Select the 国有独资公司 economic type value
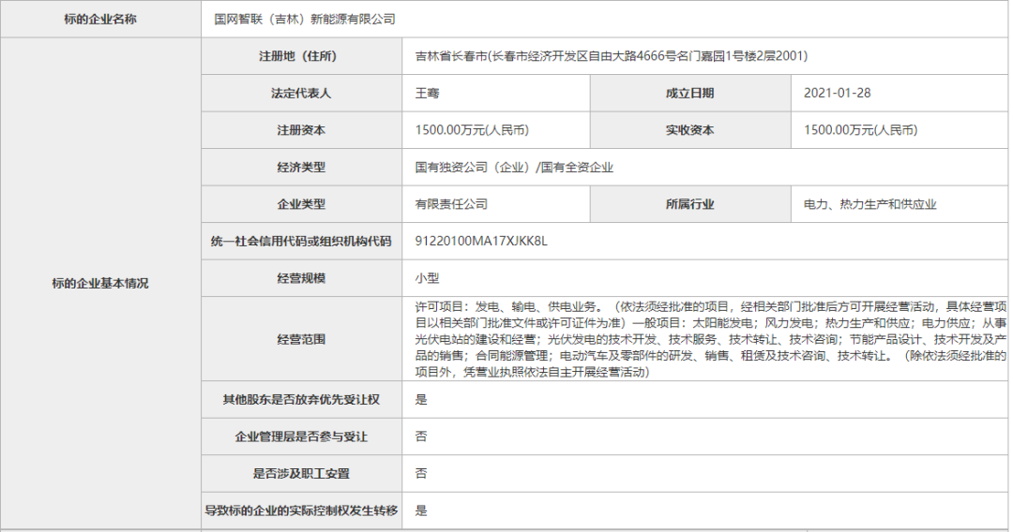 [514, 168]
